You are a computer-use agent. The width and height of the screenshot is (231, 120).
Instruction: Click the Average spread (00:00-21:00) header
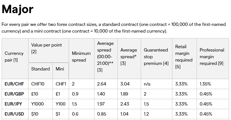(105, 57)
